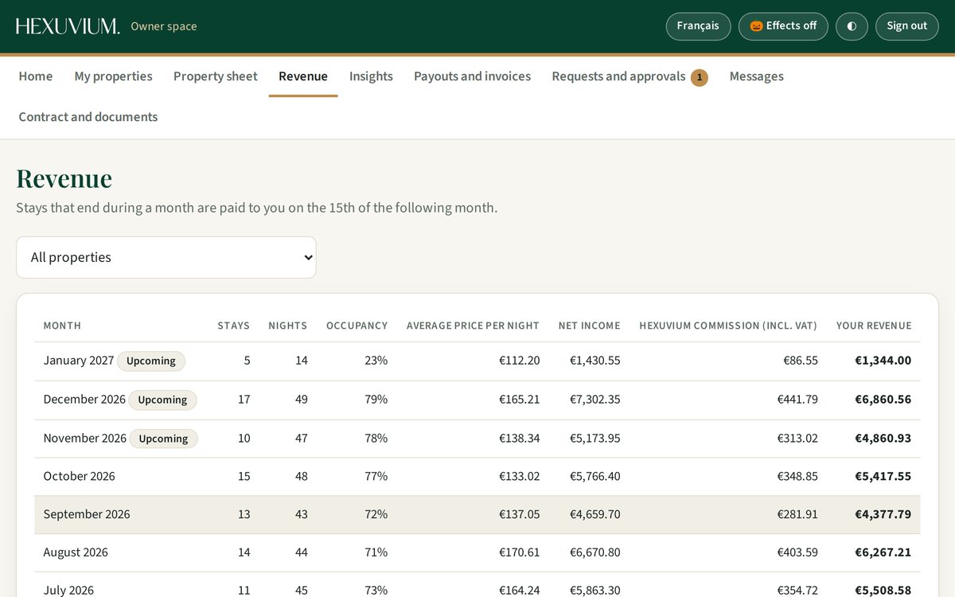955x597 pixels.
Task: Click the €170.61 average price value
Action: point(520,553)
